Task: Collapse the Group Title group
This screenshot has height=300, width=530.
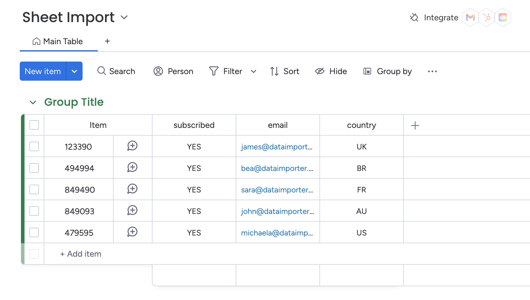Action: click(33, 102)
